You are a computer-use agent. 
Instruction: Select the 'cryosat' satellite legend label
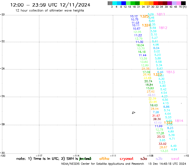pyautogui.click(x=127, y=159)
